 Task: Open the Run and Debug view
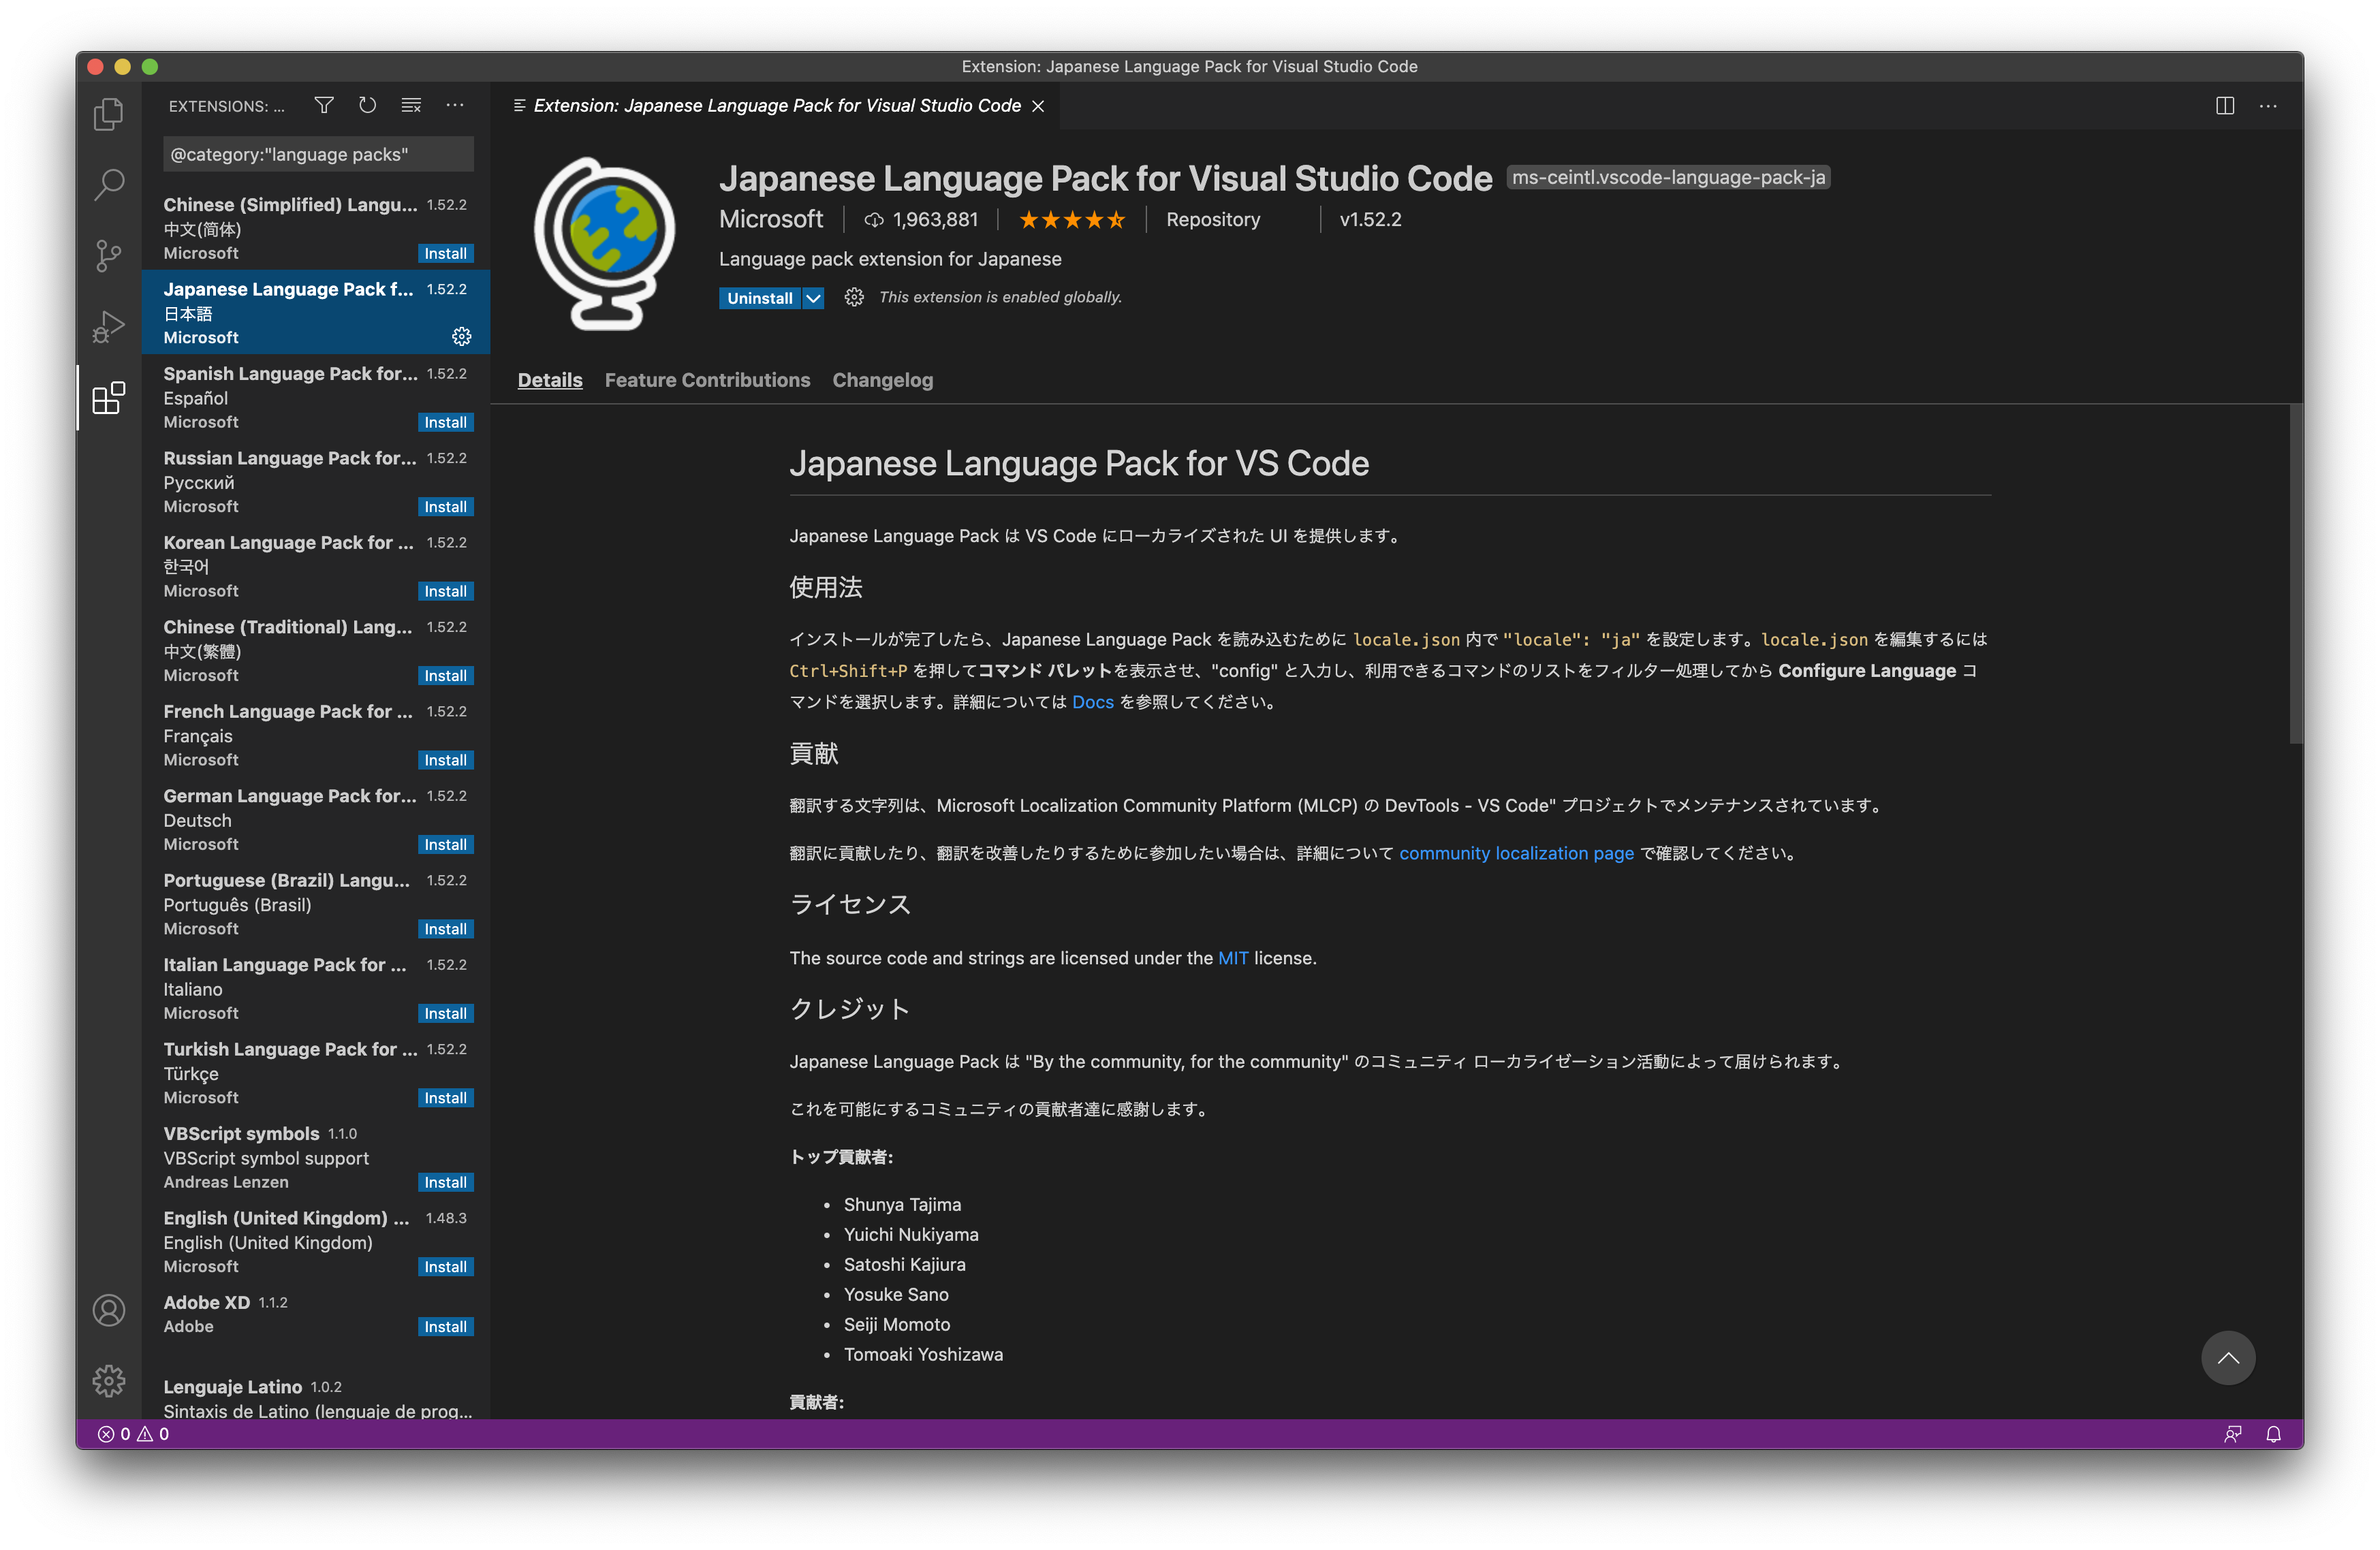click(x=108, y=327)
